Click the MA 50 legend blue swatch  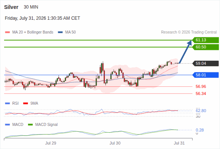(60, 32)
